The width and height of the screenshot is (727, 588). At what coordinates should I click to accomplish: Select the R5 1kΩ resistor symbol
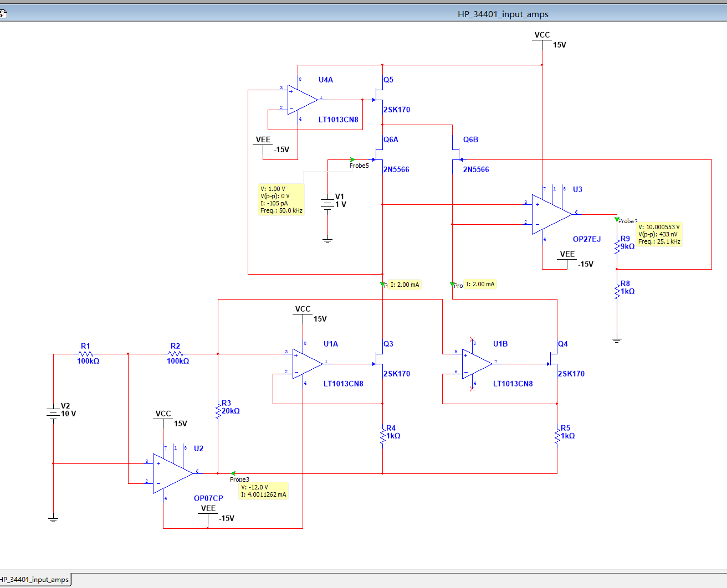click(557, 435)
